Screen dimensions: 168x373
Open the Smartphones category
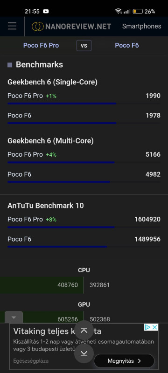coord(141,27)
